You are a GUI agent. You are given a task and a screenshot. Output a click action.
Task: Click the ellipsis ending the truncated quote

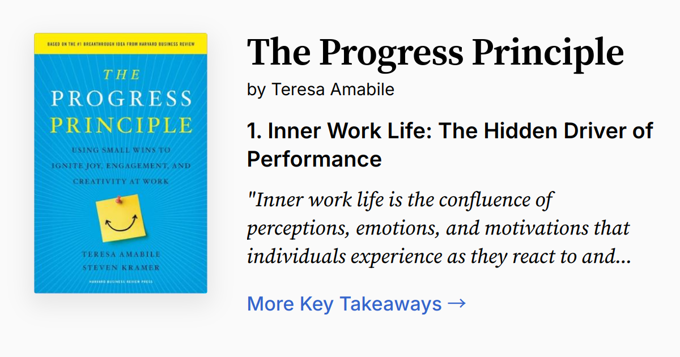623,257
